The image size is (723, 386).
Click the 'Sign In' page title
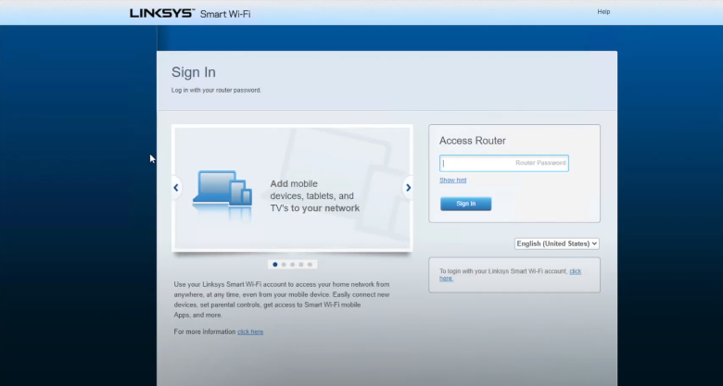(194, 72)
